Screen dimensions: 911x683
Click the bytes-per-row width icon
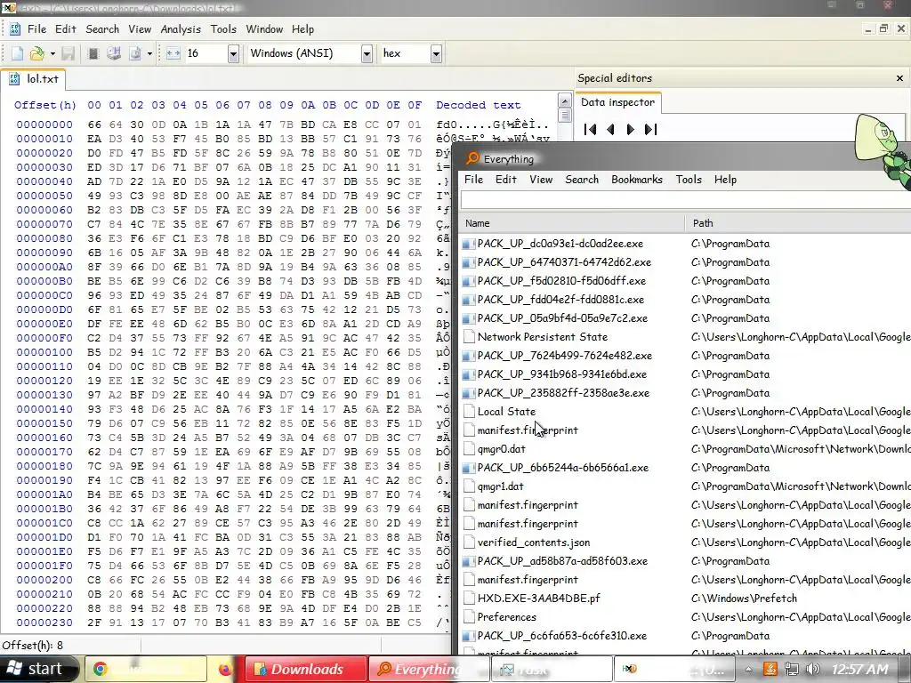pyautogui.click(x=173, y=53)
